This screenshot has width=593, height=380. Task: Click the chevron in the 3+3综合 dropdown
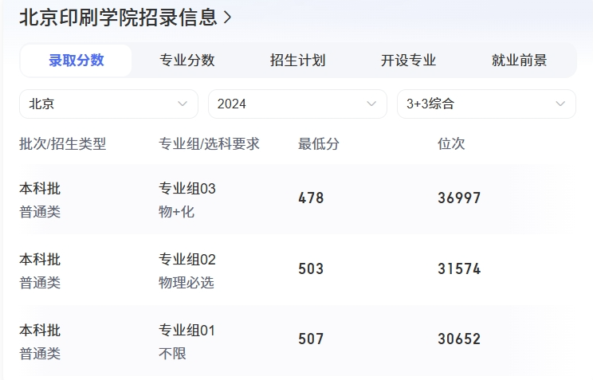coord(560,104)
